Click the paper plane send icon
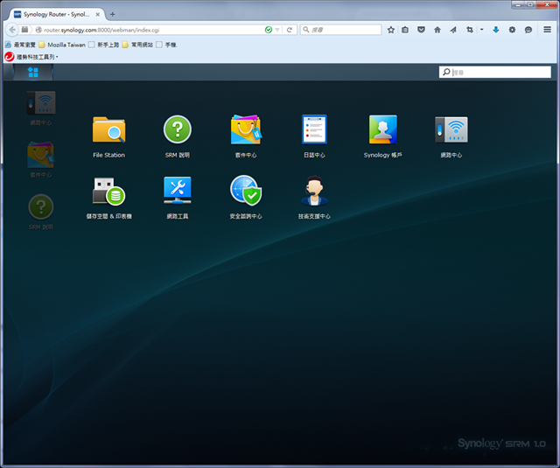The height and width of the screenshot is (468, 560). pos(453,30)
